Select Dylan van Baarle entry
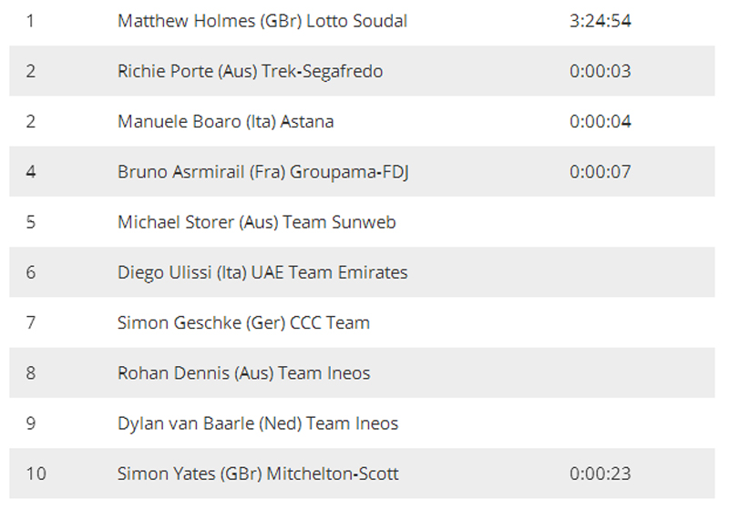 click(x=258, y=423)
